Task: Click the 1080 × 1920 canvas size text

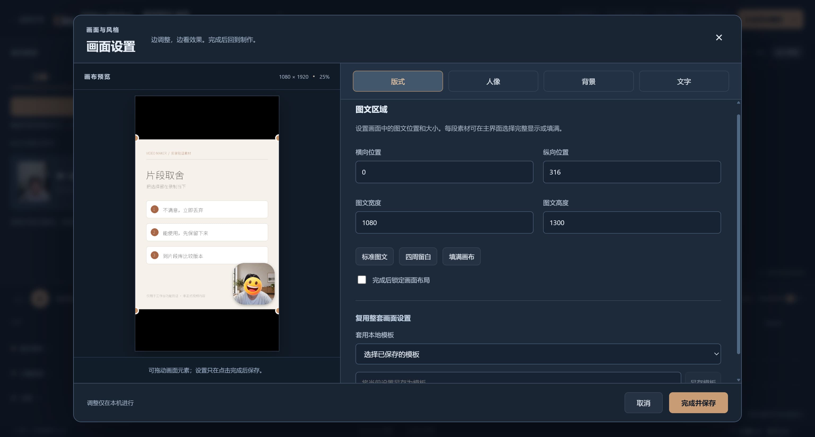Action: pyautogui.click(x=294, y=77)
